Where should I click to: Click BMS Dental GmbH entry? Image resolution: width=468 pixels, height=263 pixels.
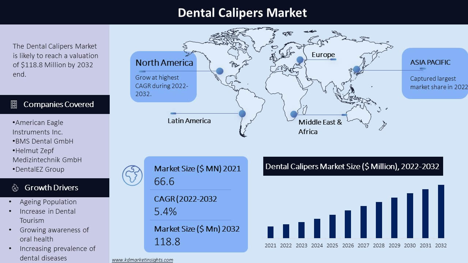tap(43, 141)
